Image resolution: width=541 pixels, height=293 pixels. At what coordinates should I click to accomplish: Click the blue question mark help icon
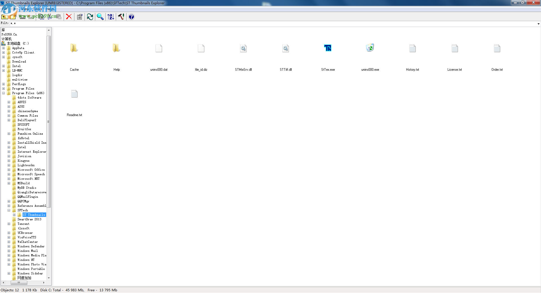(131, 17)
